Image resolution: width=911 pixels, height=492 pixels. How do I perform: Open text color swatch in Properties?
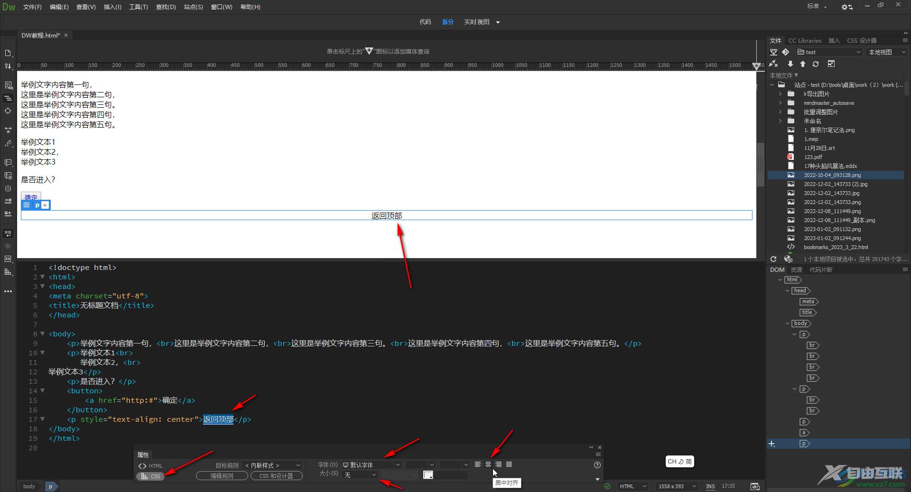click(428, 475)
